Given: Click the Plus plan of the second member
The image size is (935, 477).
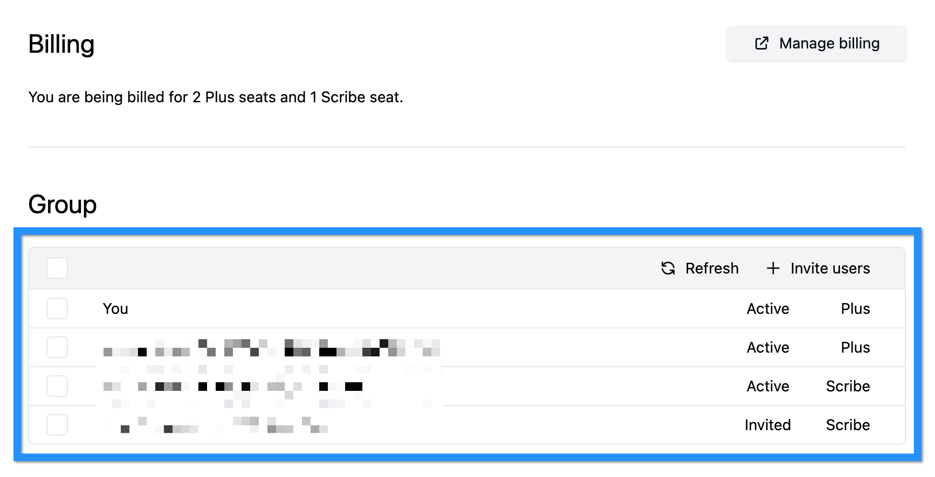Looking at the screenshot, I should (855, 347).
